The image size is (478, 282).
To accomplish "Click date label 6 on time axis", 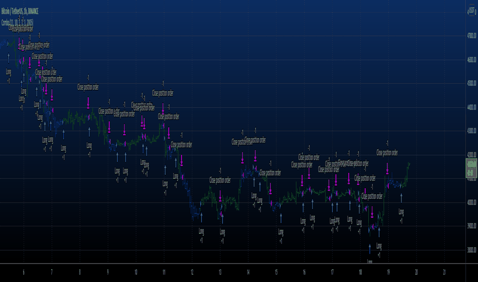I will 24,272.
